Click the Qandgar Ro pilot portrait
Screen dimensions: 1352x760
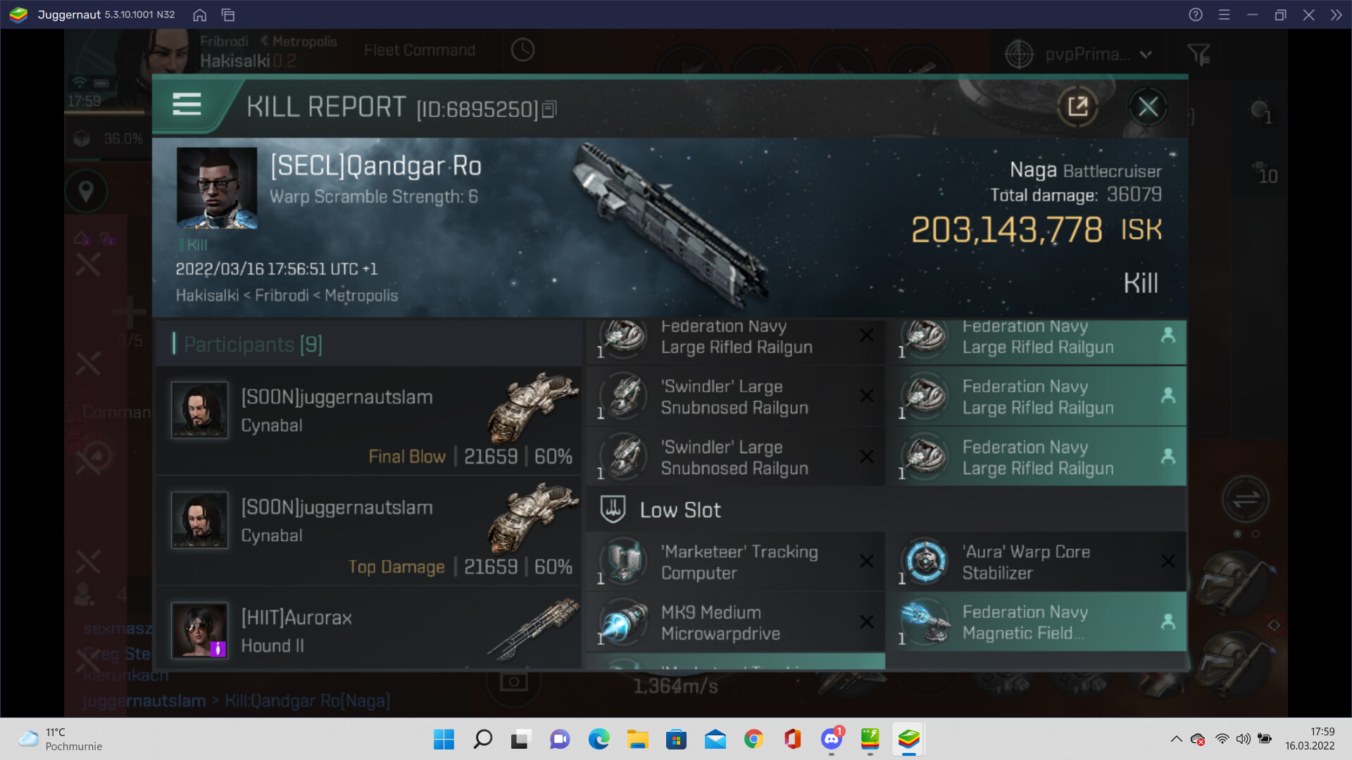[216, 188]
